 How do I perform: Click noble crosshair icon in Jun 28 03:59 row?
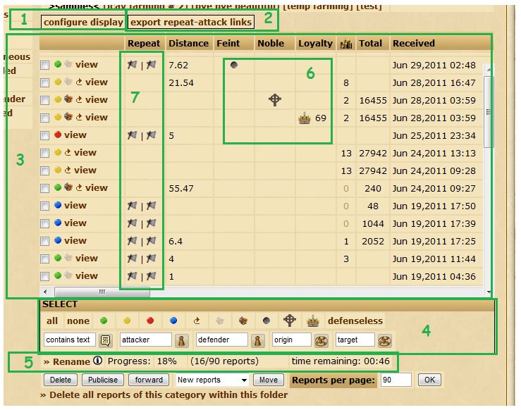275,99
